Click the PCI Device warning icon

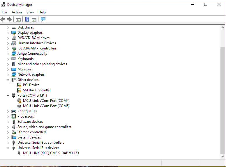tap(19, 85)
